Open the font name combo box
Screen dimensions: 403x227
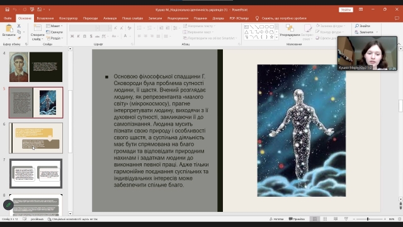[x=84, y=28]
